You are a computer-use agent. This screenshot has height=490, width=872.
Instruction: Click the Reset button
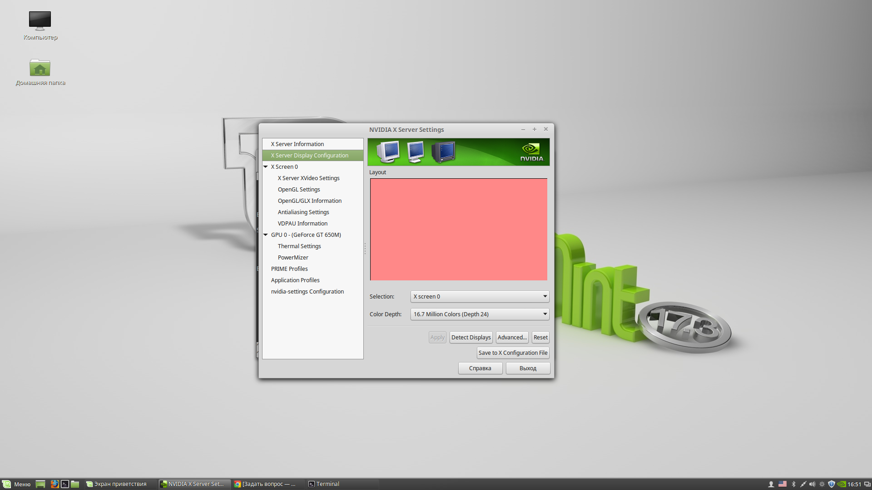pyautogui.click(x=540, y=337)
